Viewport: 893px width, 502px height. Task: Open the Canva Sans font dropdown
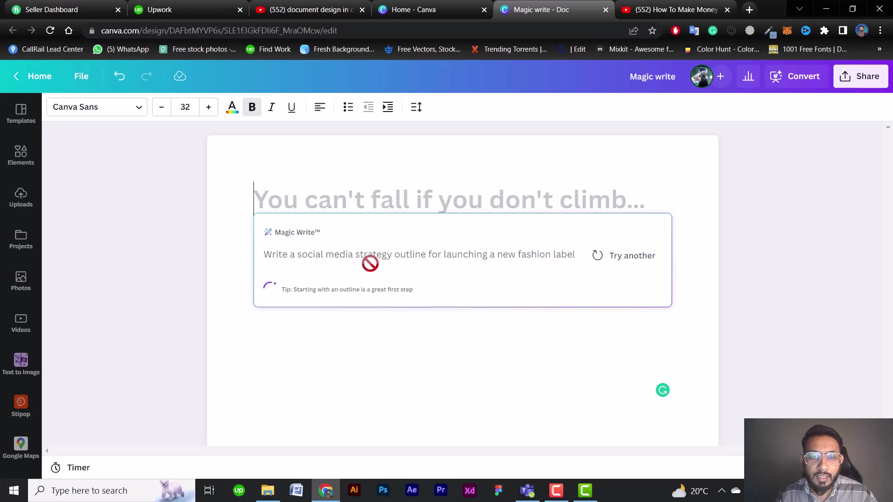pyautogui.click(x=97, y=107)
